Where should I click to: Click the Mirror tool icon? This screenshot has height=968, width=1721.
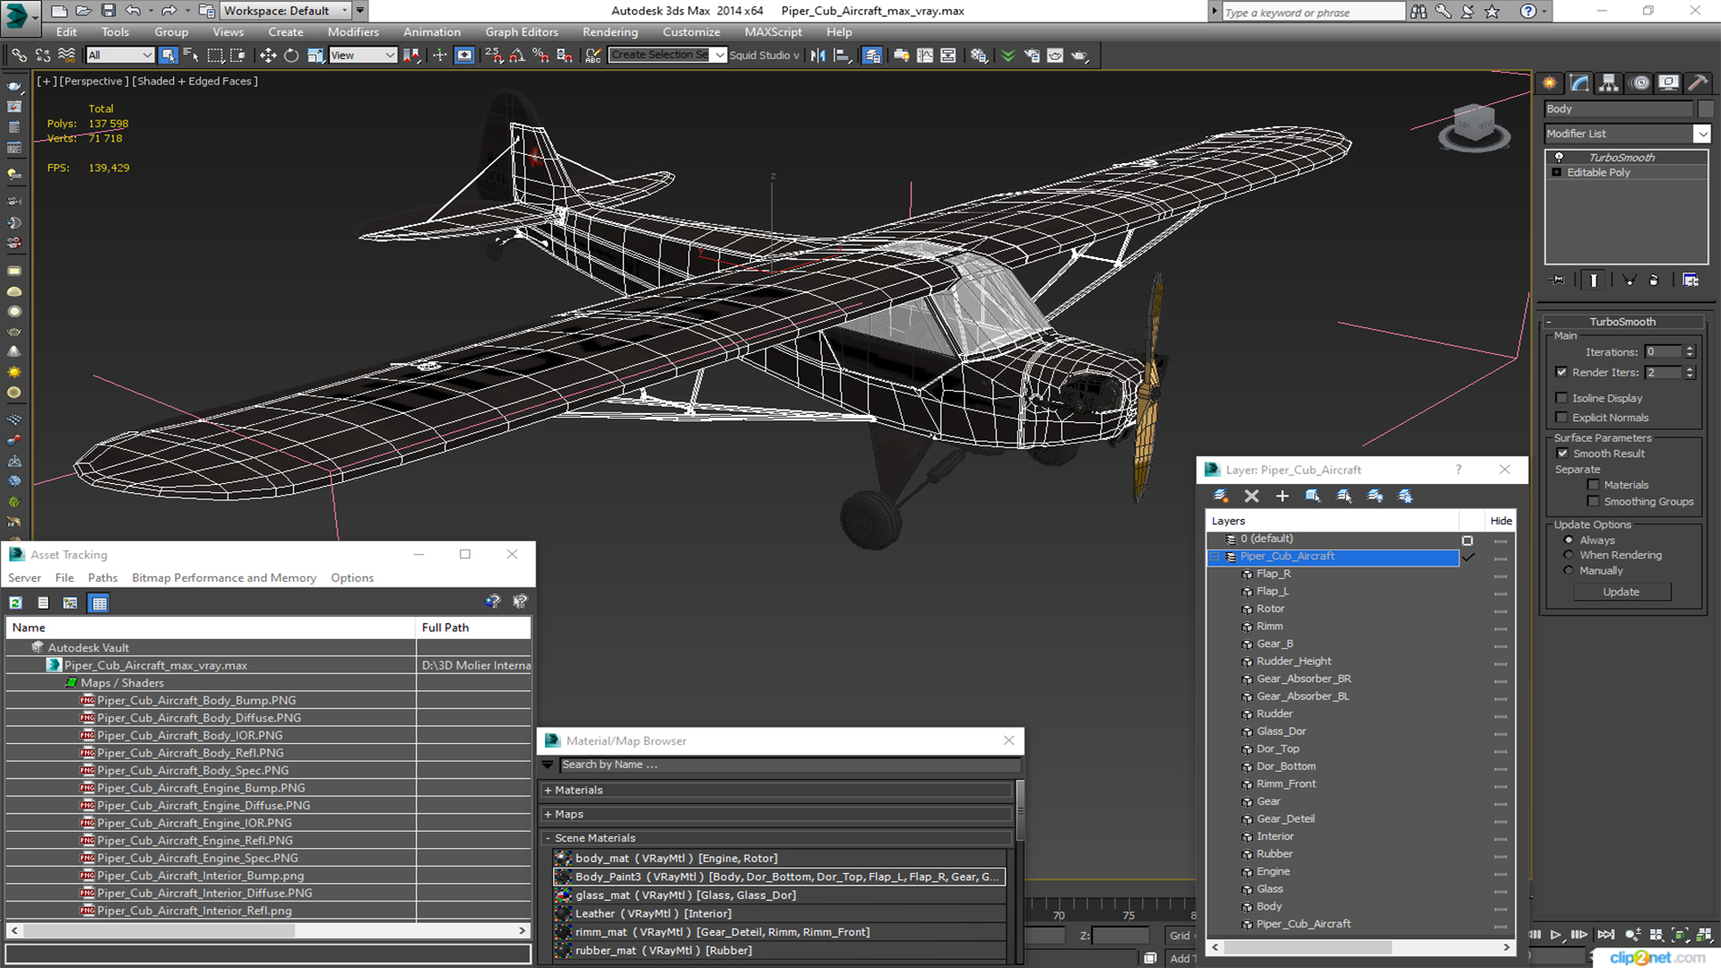click(x=817, y=56)
